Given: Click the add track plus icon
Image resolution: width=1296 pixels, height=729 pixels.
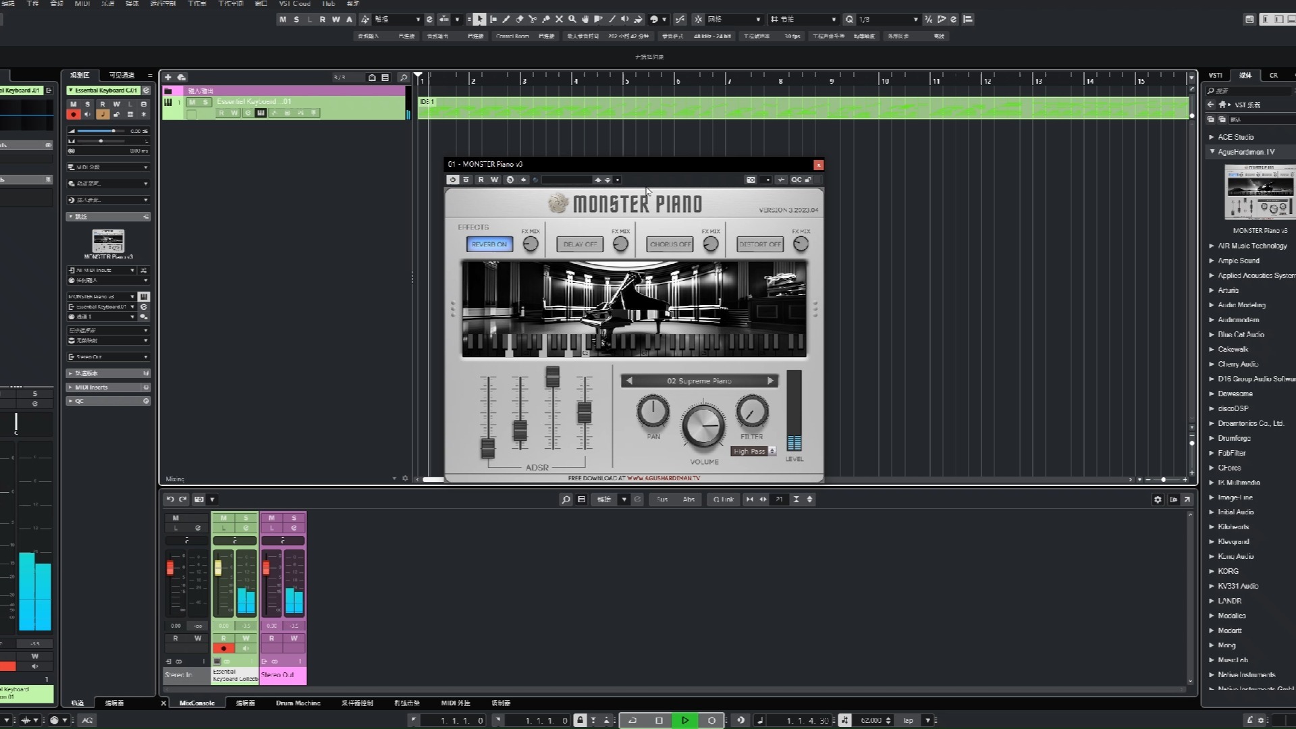Looking at the screenshot, I should pos(168,78).
